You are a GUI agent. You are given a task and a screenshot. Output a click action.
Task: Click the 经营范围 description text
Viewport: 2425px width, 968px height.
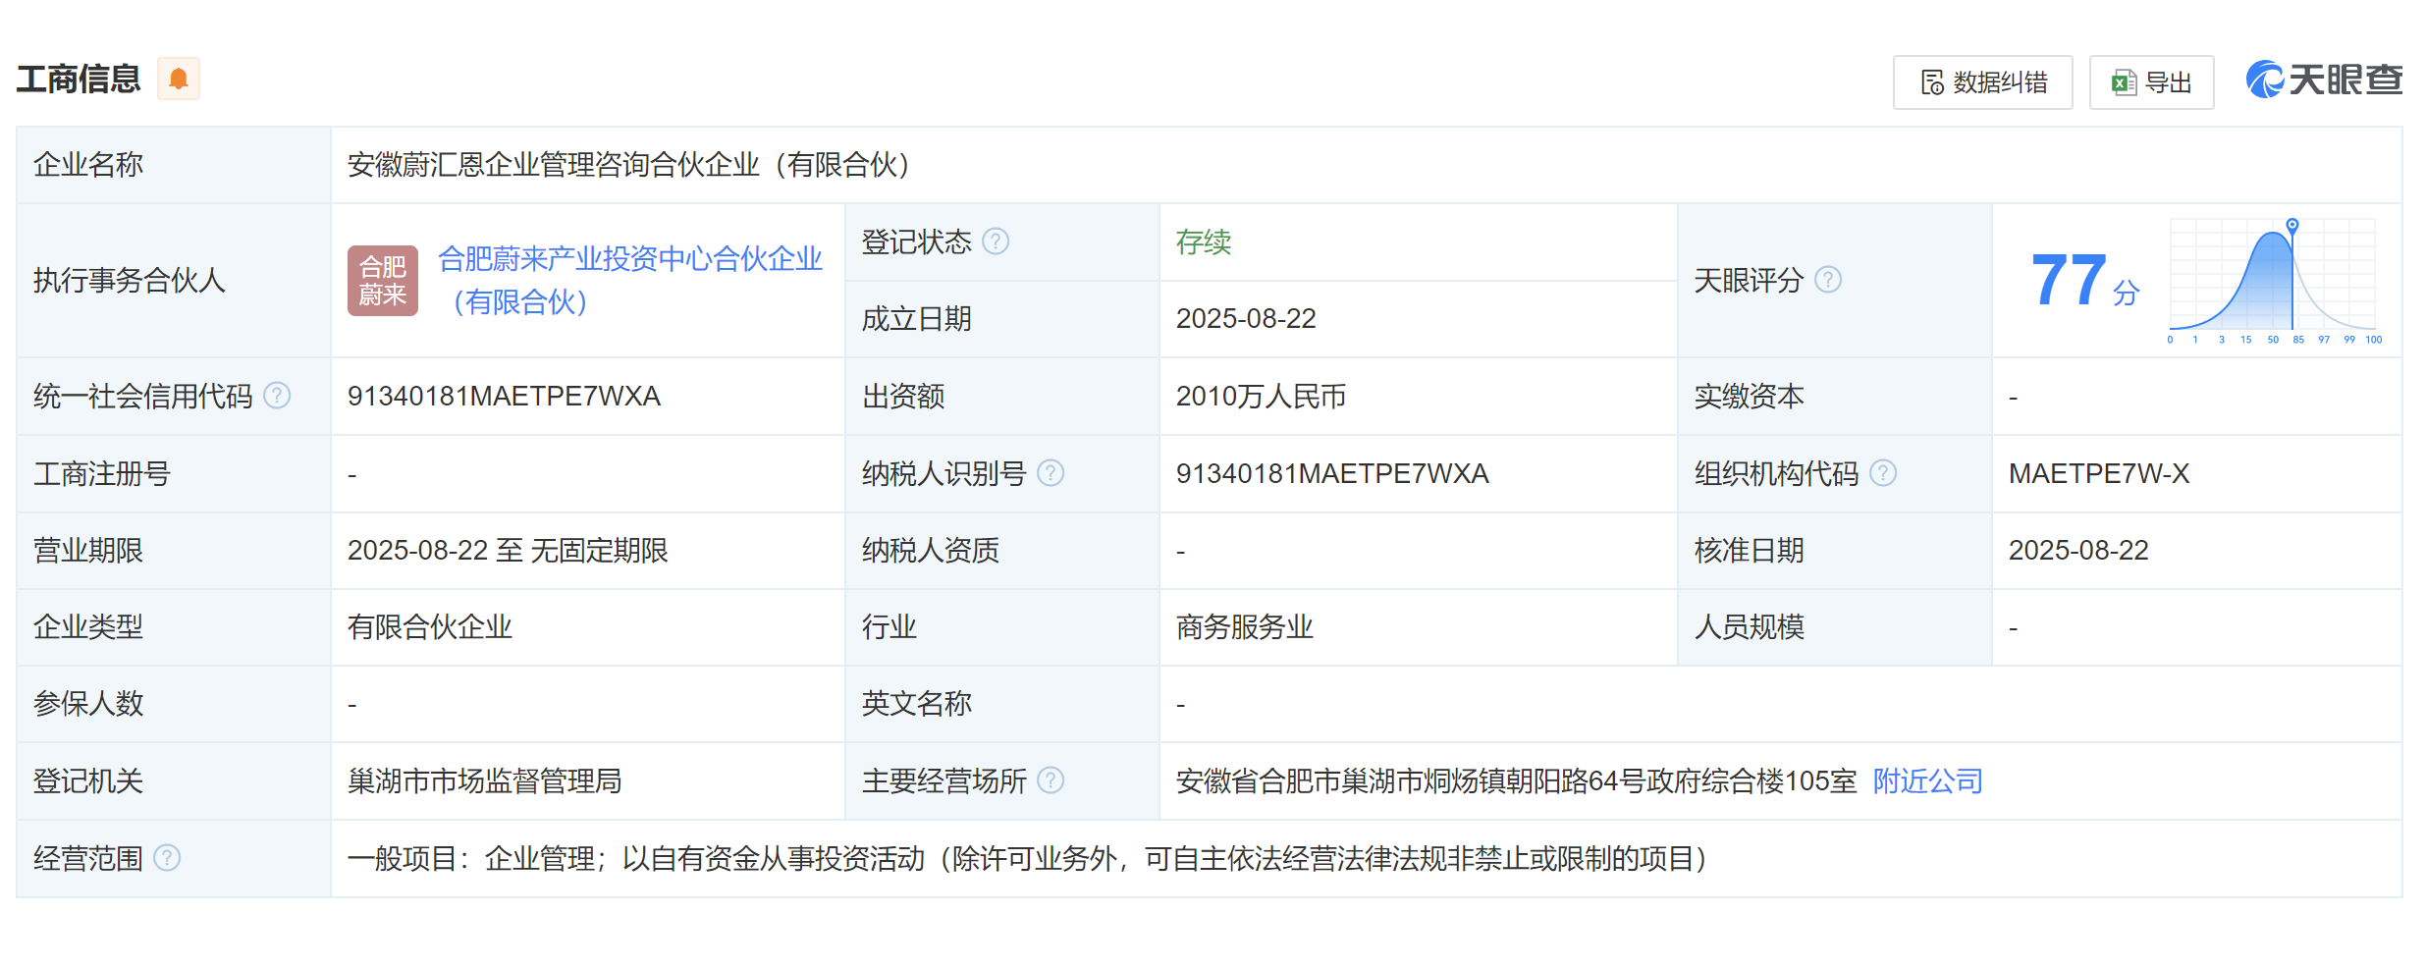click(1027, 858)
